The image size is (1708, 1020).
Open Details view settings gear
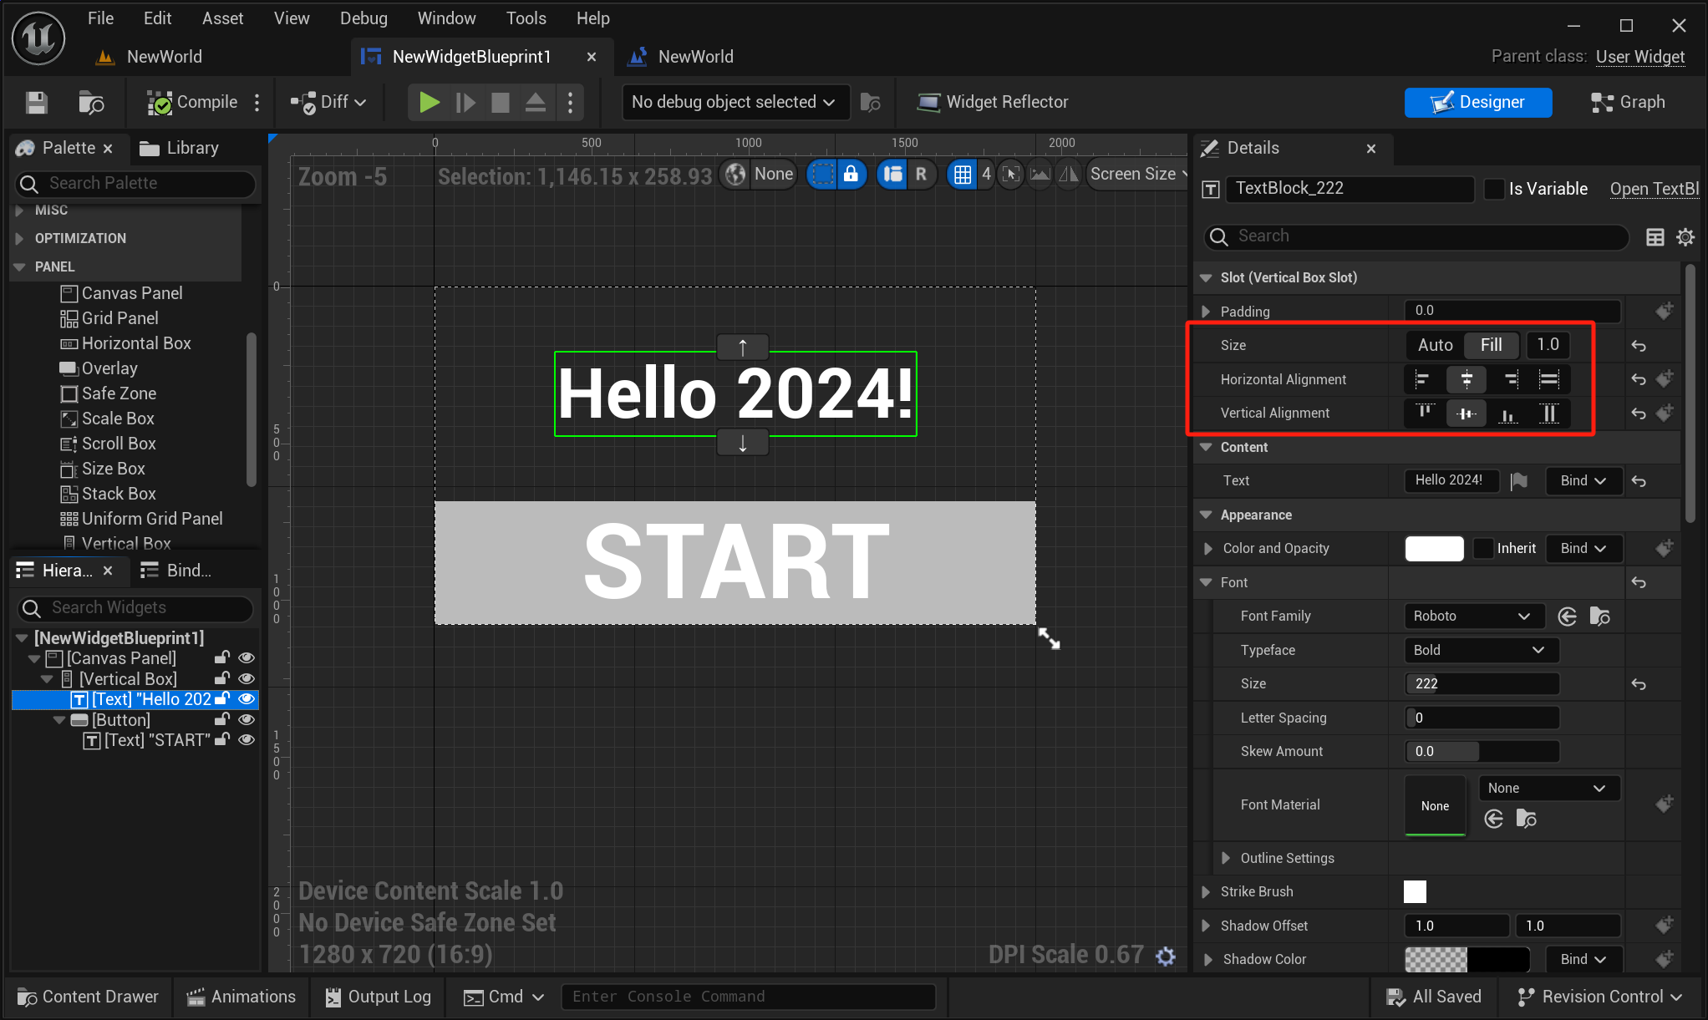tap(1685, 237)
